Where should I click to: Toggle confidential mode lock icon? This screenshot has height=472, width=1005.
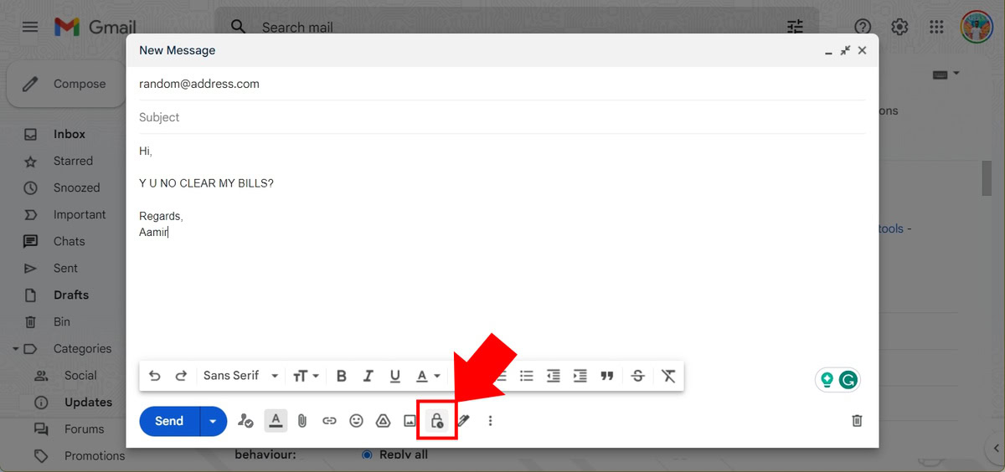coord(436,421)
